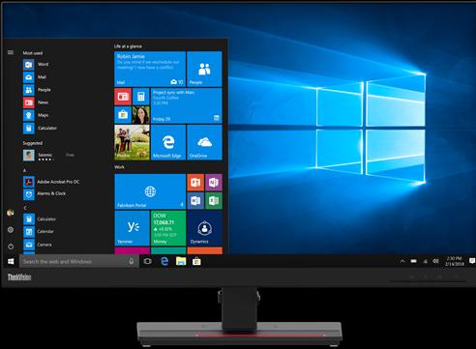Viewport: 476px width, 349px height.
Task: Open the Mail live tile from Robin Jamie
Action: 150,69
